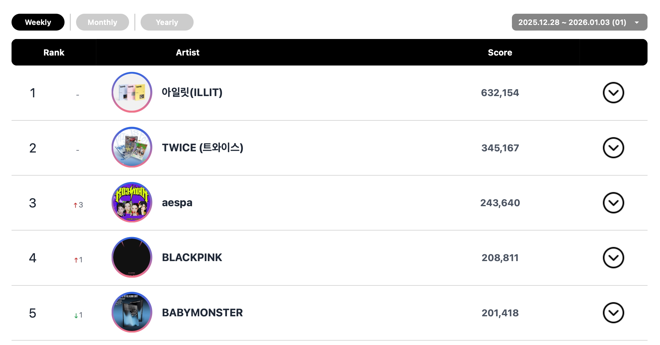Image resolution: width=660 pixels, height=345 pixels.
Task: Switch to the Monthly chart tab
Action: 102,22
